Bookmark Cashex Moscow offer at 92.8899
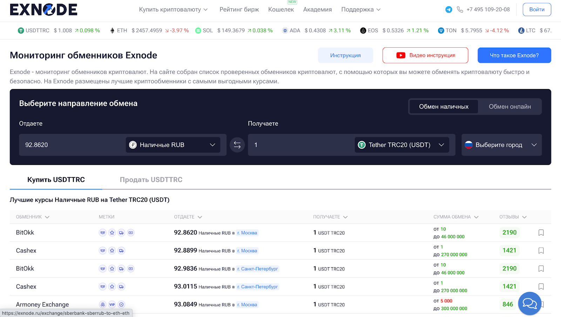 tap(541, 250)
